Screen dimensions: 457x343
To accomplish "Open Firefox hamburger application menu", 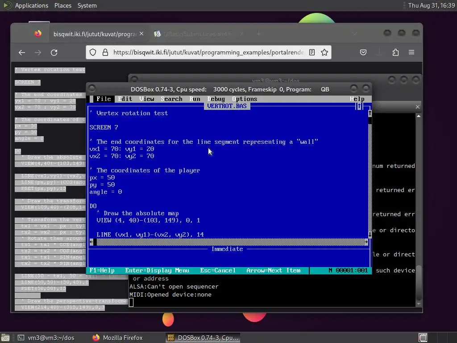I will 411,53.
